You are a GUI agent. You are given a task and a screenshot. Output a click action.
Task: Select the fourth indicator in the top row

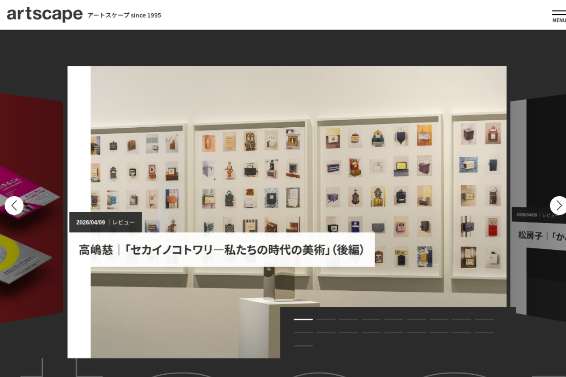tap(371, 319)
